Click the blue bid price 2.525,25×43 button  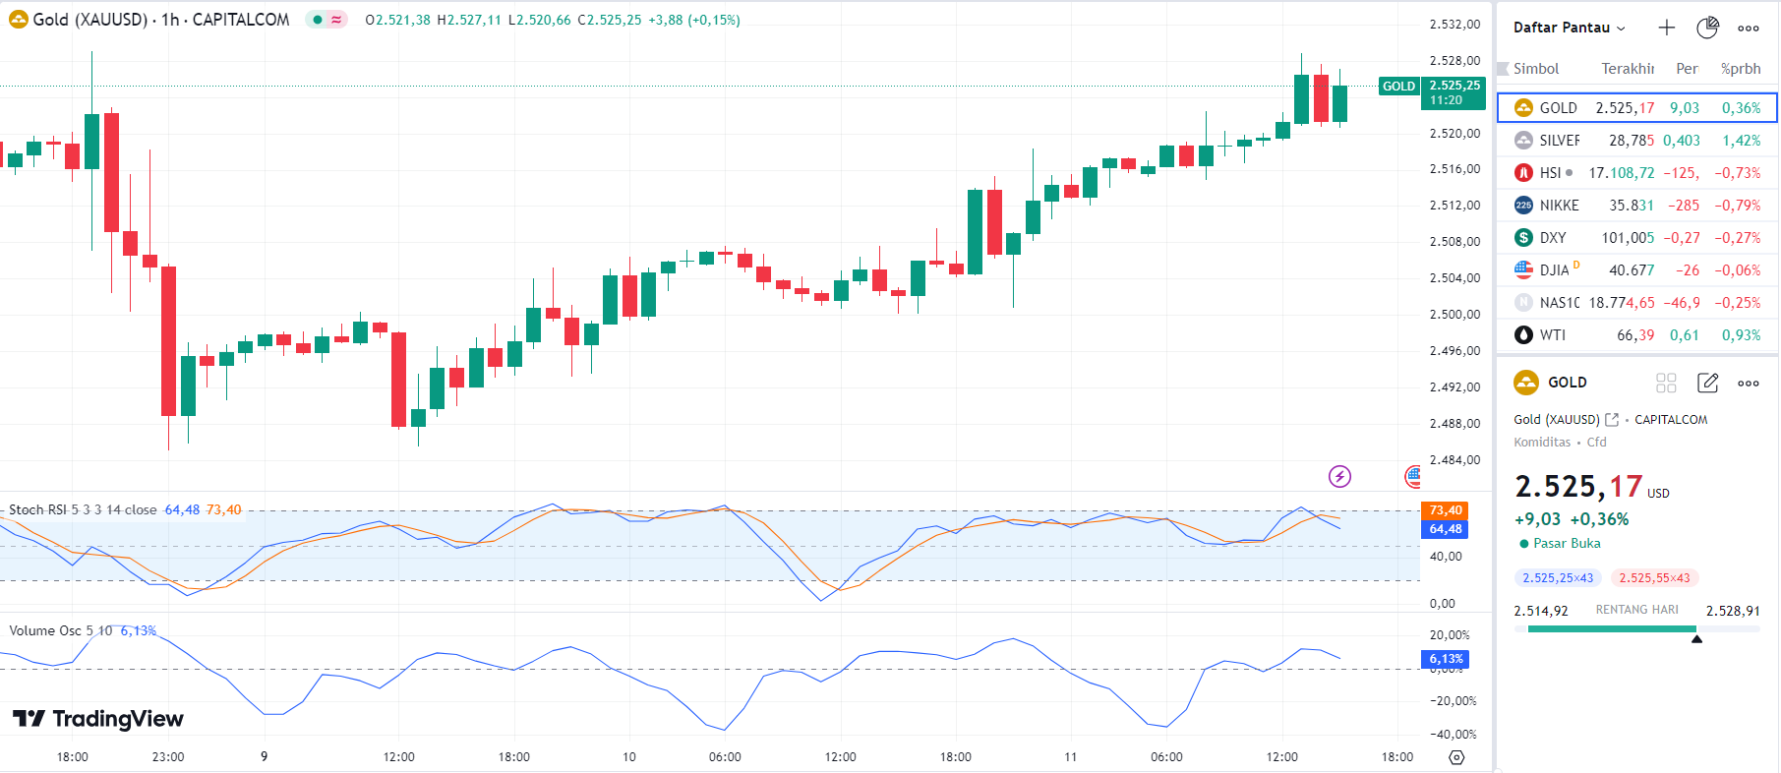coord(1558,578)
